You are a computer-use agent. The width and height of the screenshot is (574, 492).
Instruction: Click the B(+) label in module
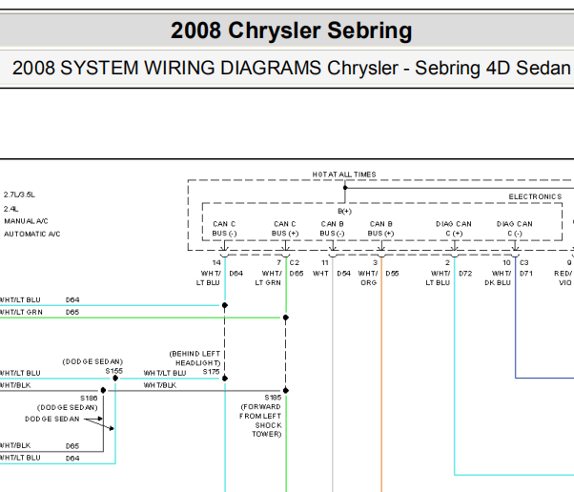click(x=344, y=212)
